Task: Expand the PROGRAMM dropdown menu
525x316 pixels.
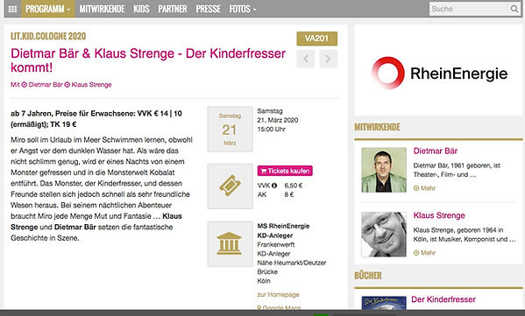Action: 48,9
